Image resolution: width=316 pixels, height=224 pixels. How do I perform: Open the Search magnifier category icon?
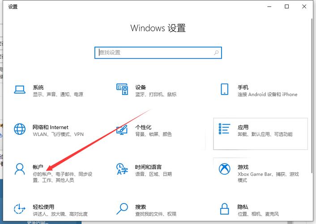(x=122, y=208)
